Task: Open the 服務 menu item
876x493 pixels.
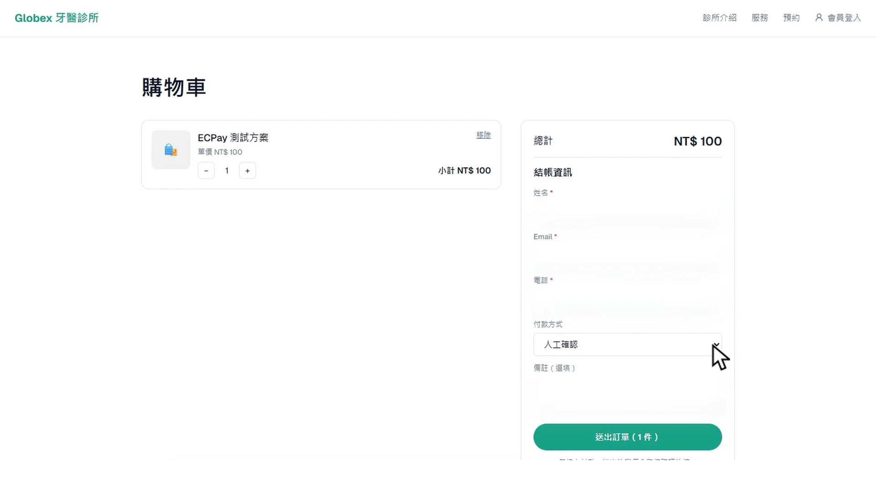Action: pyautogui.click(x=760, y=18)
